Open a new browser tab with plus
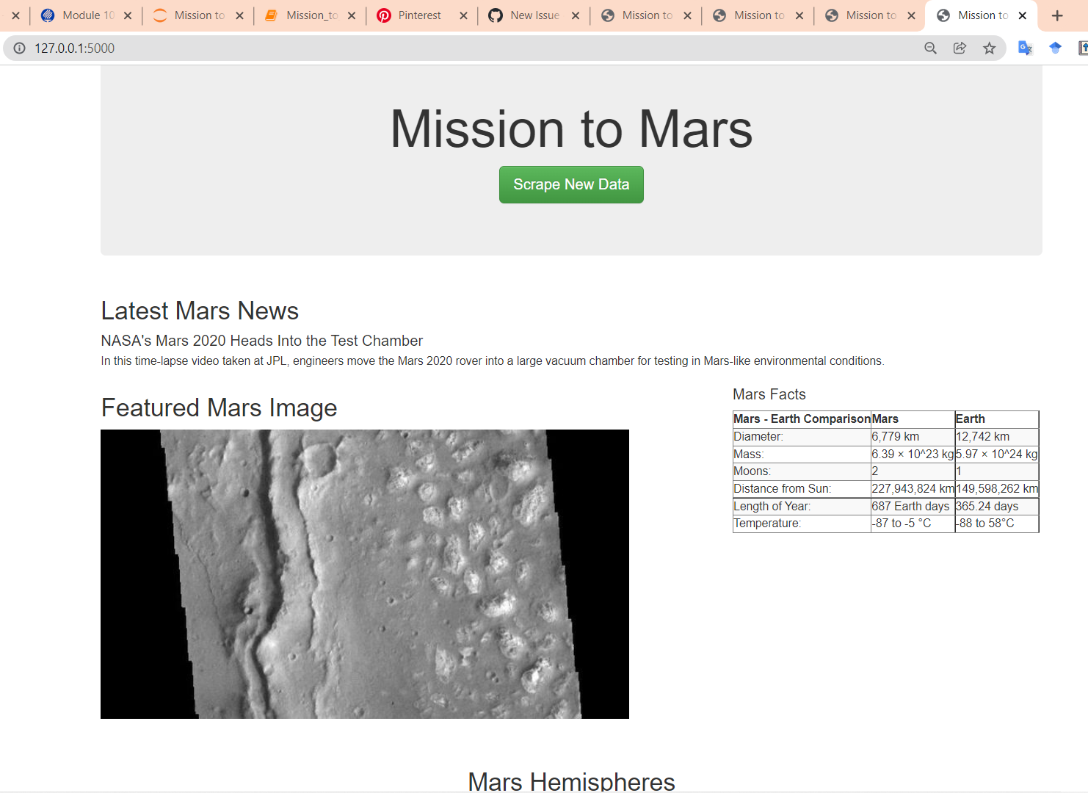The width and height of the screenshot is (1088, 793). 1057,15
